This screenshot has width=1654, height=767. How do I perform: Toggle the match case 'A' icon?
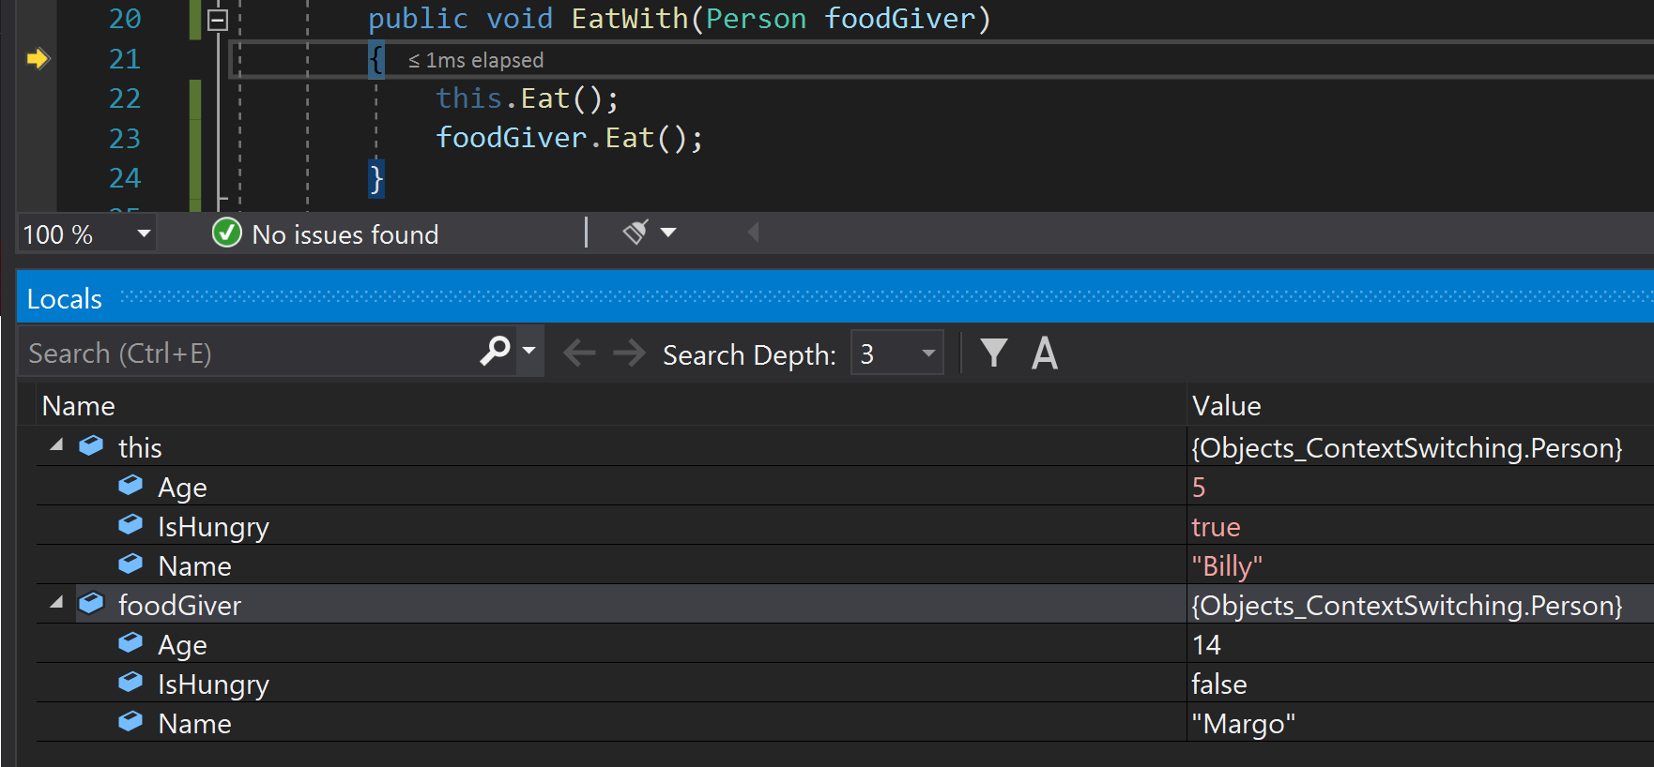(1044, 353)
